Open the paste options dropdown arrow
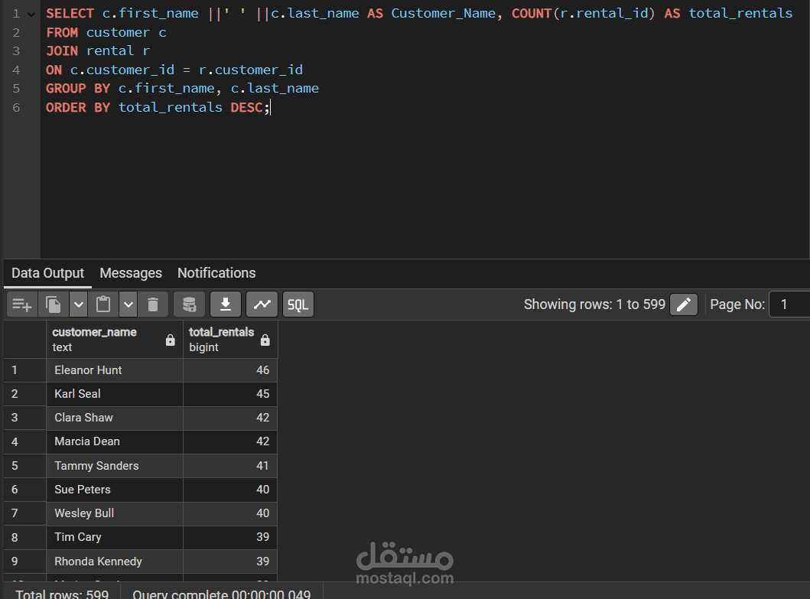Screen dimensions: 810x599 coord(128,304)
